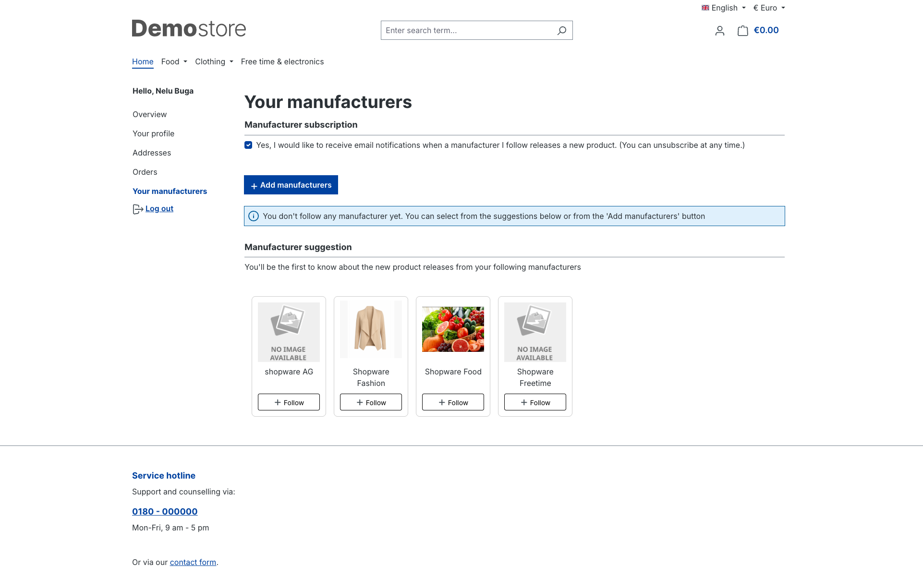
Task: Open the Euro currency dropdown
Action: coord(768,8)
